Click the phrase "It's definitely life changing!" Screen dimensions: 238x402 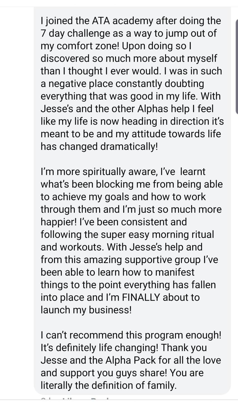pos(99,348)
